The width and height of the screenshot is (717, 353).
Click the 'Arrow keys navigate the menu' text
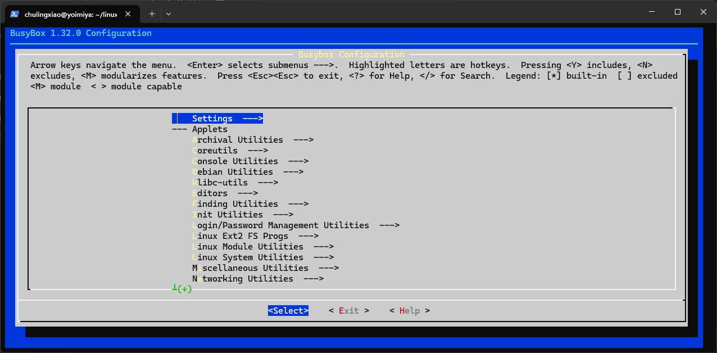pos(103,65)
